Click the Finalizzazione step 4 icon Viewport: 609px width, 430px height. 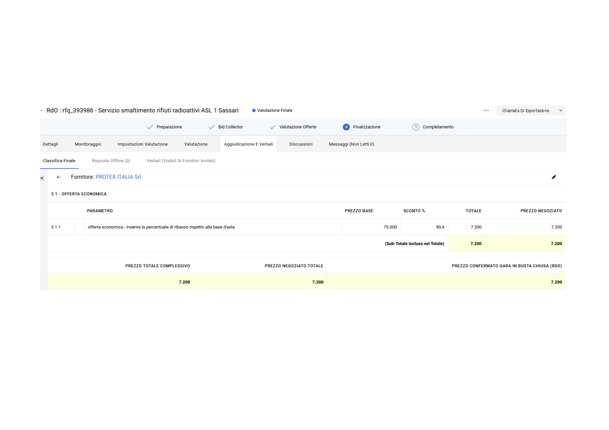(x=346, y=127)
